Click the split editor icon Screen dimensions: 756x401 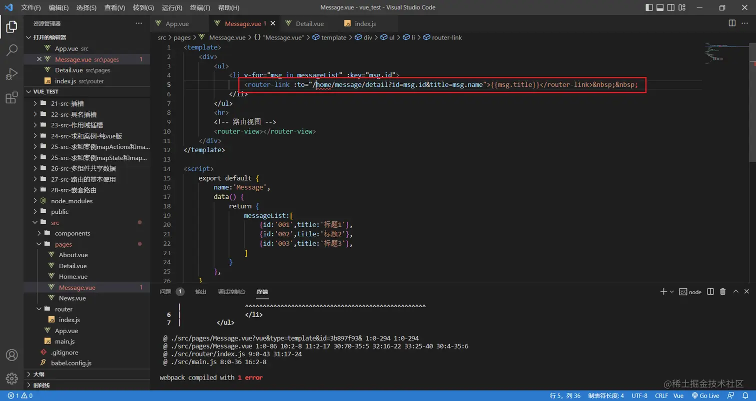[x=732, y=23]
